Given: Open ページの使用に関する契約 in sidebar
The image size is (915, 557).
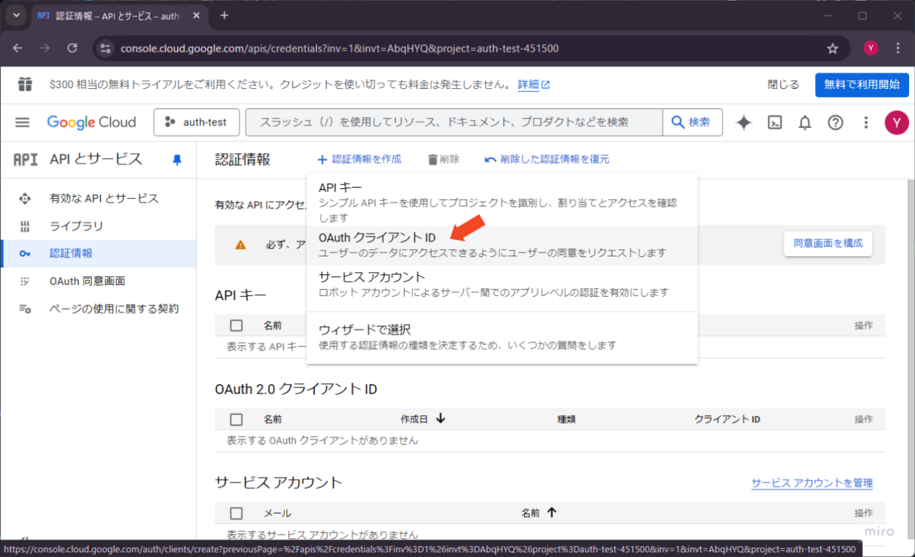Looking at the screenshot, I should pyautogui.click(x=98, y=309).
